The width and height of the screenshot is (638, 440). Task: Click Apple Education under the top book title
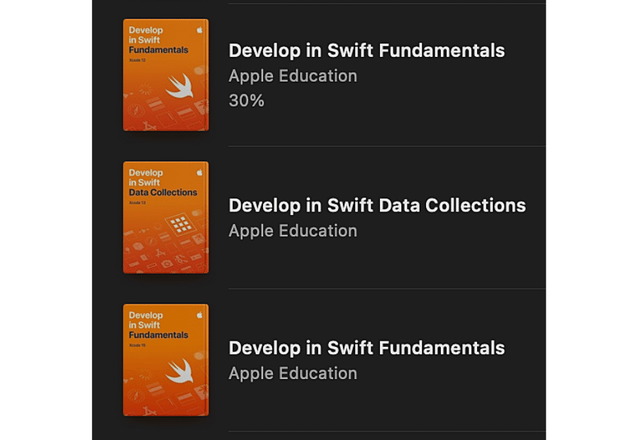(293, 76)
